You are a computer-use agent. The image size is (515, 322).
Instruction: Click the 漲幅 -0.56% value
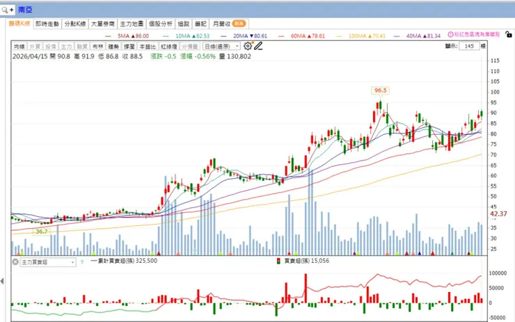(x=198, y=56)
